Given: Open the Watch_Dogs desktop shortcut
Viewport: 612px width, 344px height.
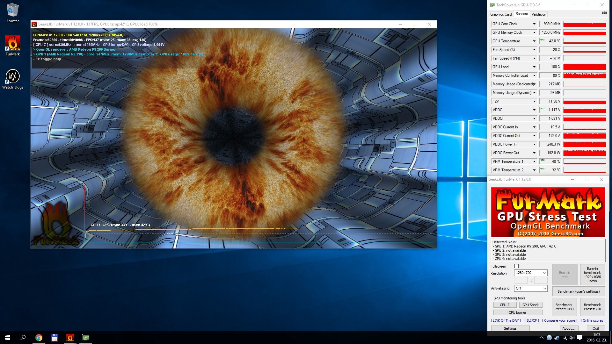Looking at the screenshot, I should point(12,79).
